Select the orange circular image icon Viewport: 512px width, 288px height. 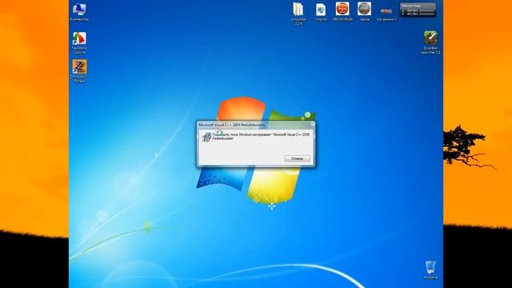(342, 12)
